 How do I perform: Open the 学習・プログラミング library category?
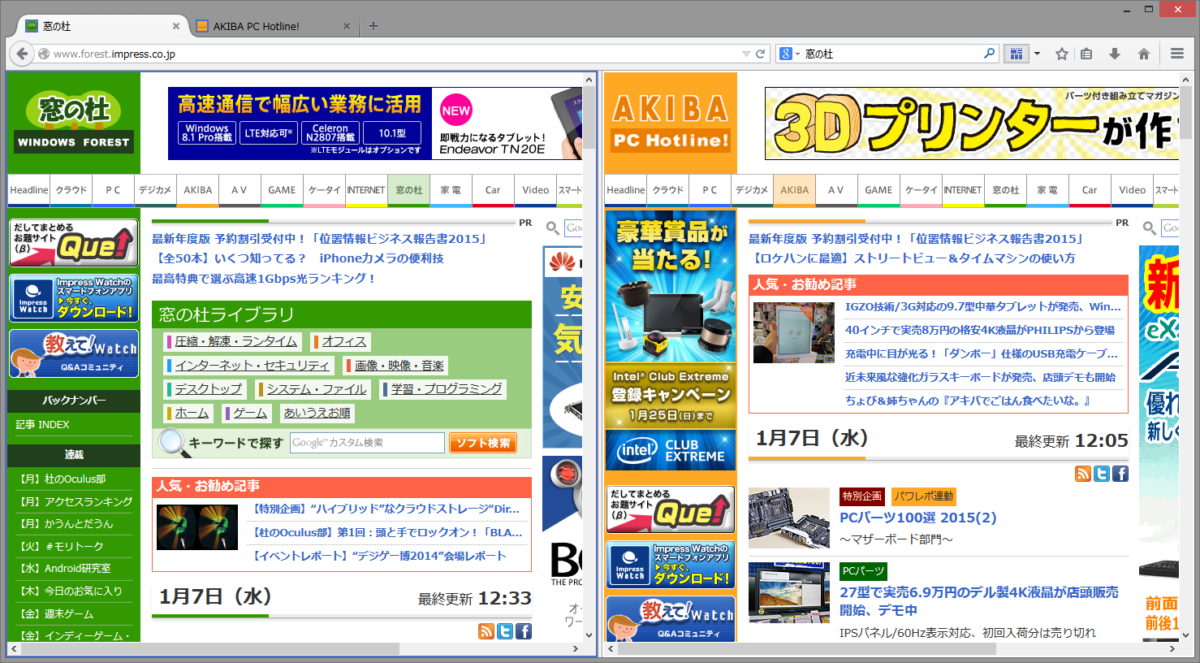coord(447,389)
